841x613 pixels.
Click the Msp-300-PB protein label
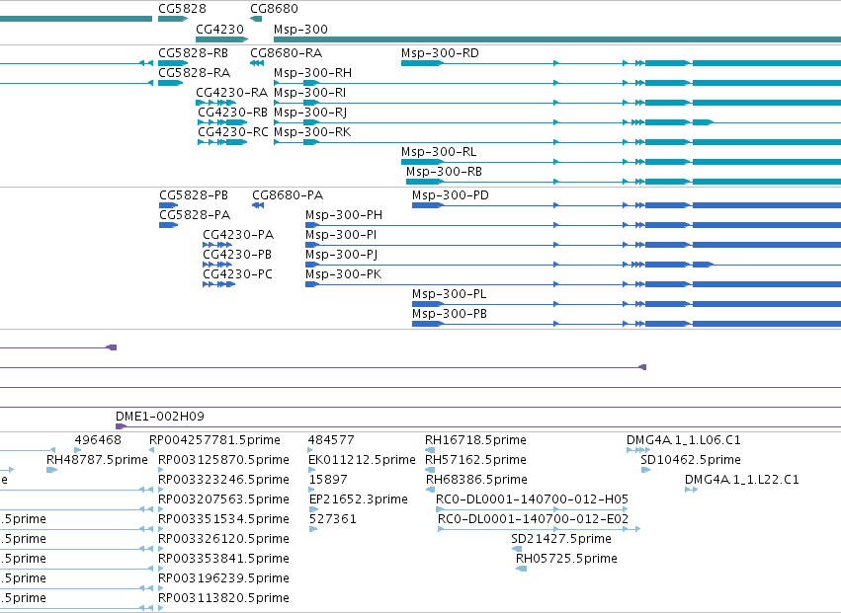tap(450, 315)
